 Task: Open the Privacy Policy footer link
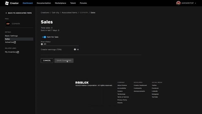click(122, 100)
